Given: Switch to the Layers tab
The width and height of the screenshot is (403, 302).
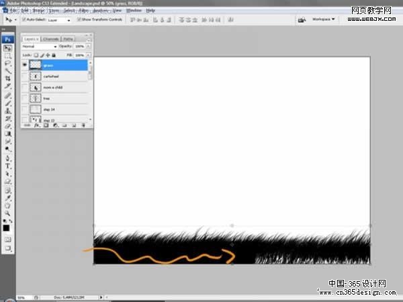Looking at the screenshot, I should (31, 39).
